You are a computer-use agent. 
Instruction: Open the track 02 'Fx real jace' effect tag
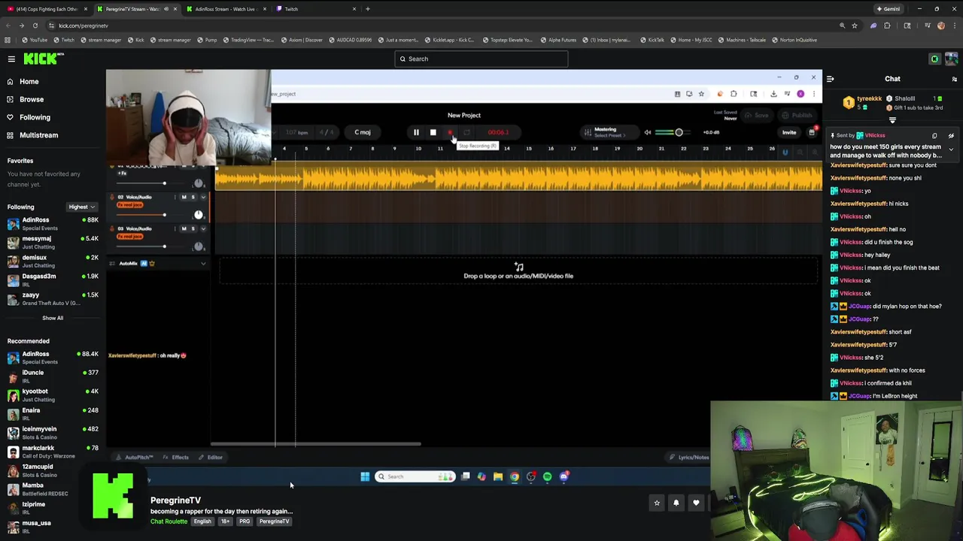(130, 205)
